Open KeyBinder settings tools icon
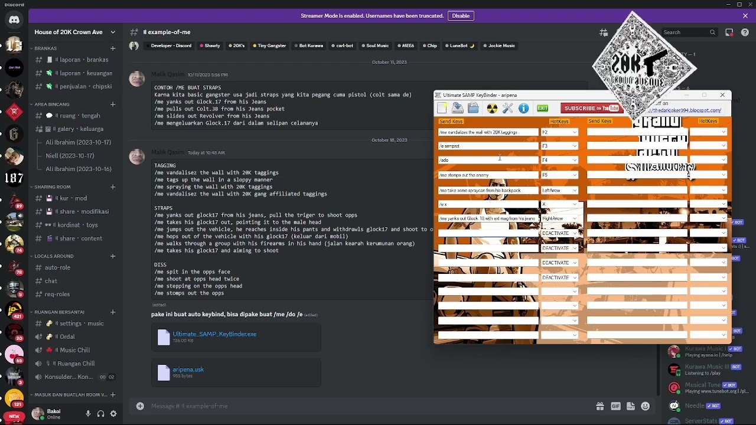756x425 pixels. (508, 108)
